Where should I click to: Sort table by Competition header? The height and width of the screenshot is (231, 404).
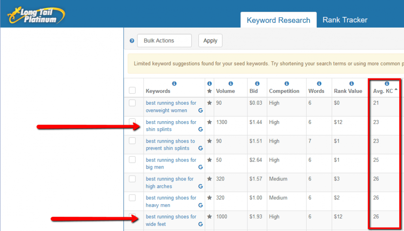[284, 91]
